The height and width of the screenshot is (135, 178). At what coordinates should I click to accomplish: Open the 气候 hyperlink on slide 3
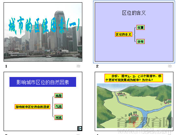point(58,106)
